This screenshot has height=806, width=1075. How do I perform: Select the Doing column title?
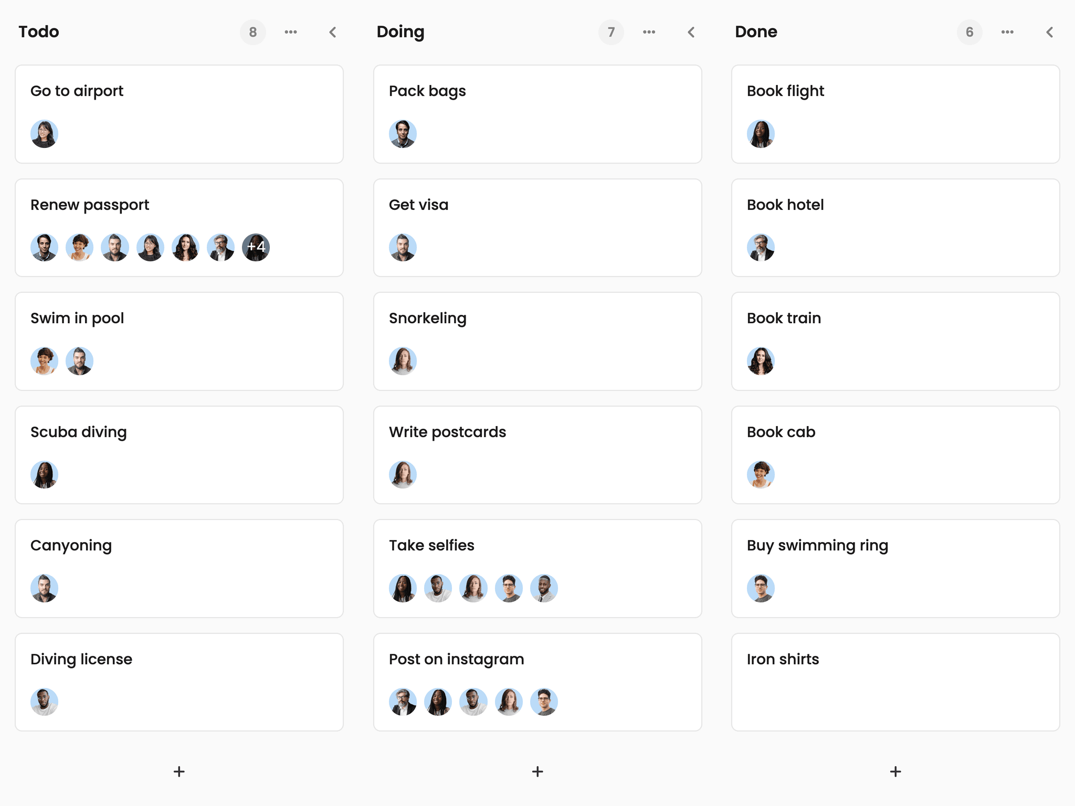point(400,32)
